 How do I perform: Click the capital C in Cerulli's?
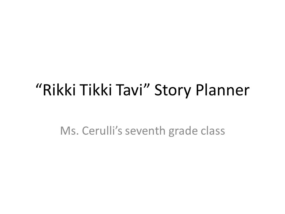point(86,131)
